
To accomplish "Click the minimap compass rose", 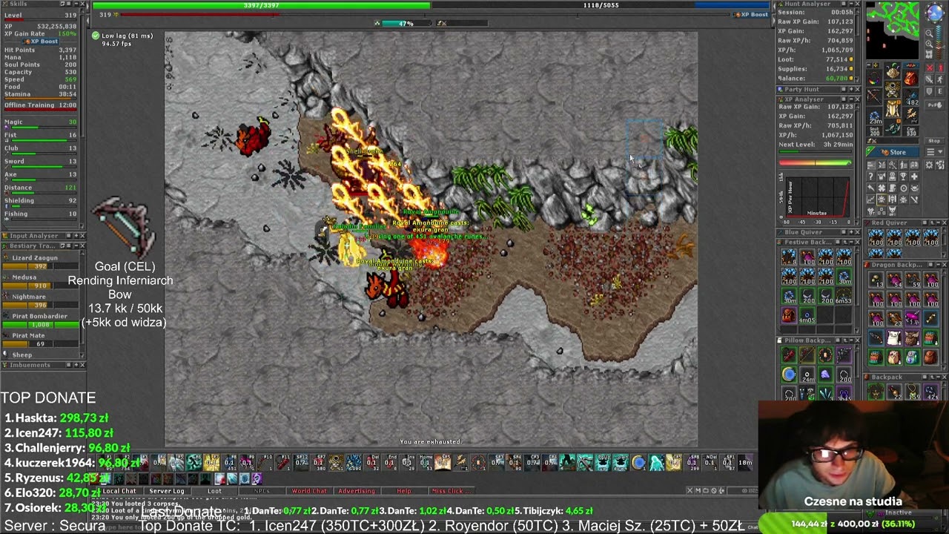I will click(x=935, y=13).
